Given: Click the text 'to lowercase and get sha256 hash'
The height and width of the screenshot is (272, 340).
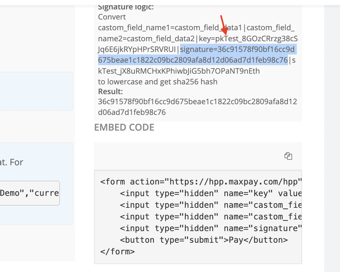Looking at the screenshot, I should point(158,82).
